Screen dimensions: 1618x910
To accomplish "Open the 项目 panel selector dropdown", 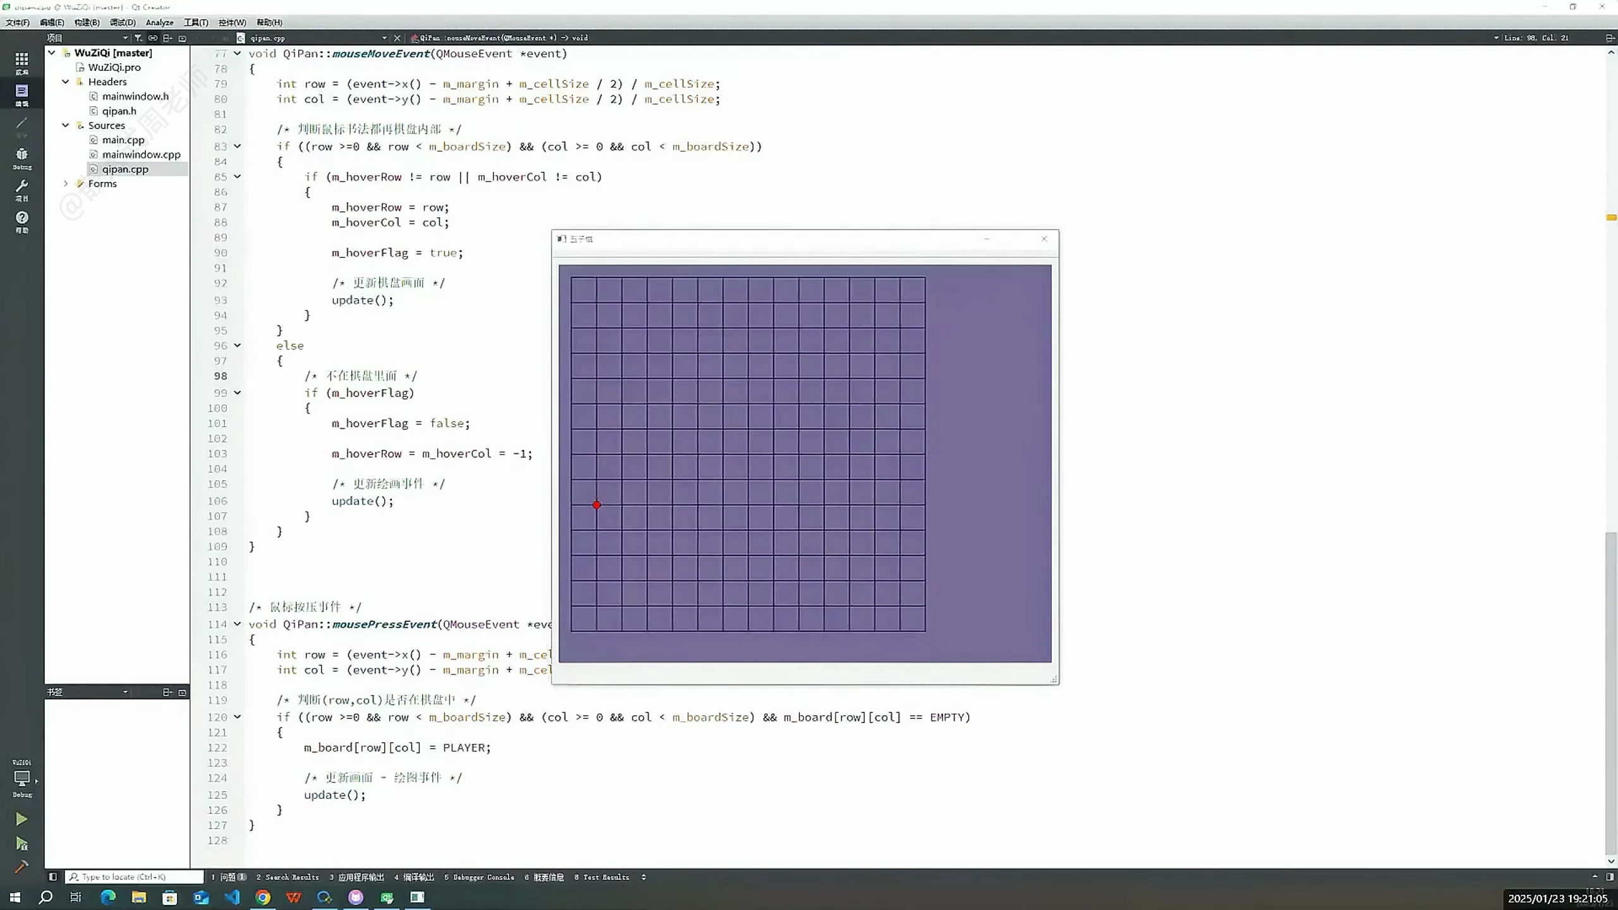I will point(125,37).
